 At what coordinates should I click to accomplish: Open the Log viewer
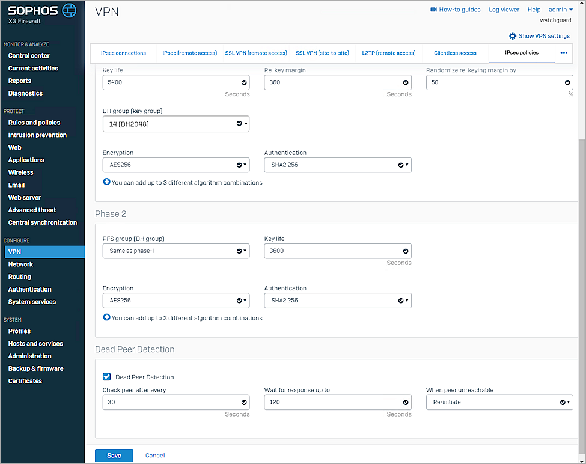point(504,10)
